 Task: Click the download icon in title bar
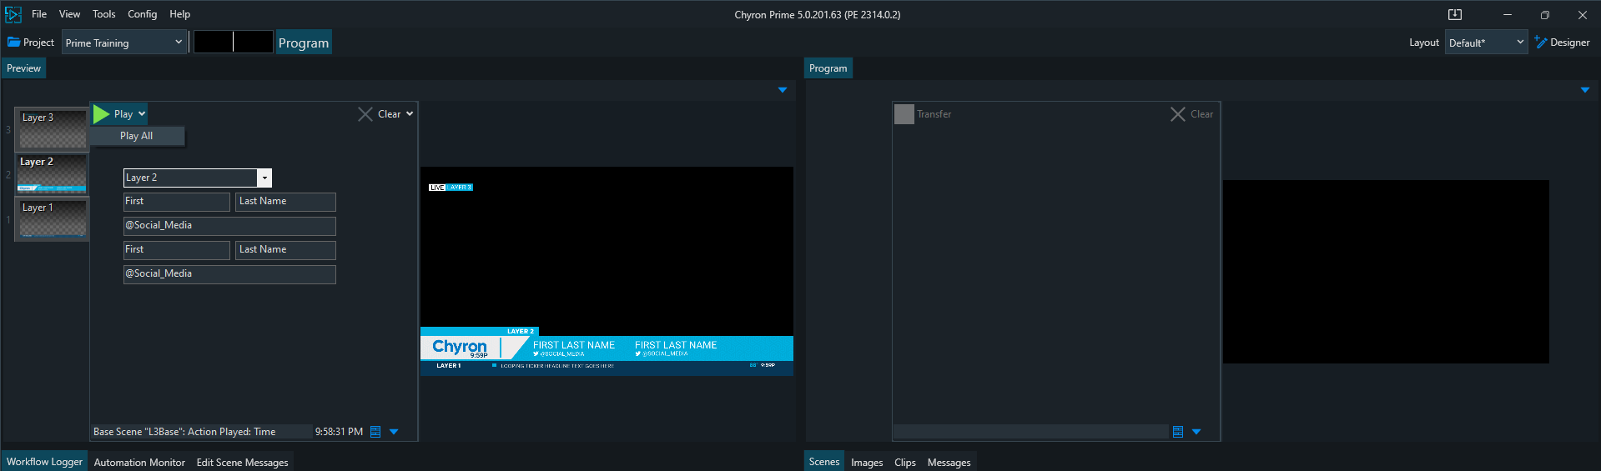[x=1455, y=14]
